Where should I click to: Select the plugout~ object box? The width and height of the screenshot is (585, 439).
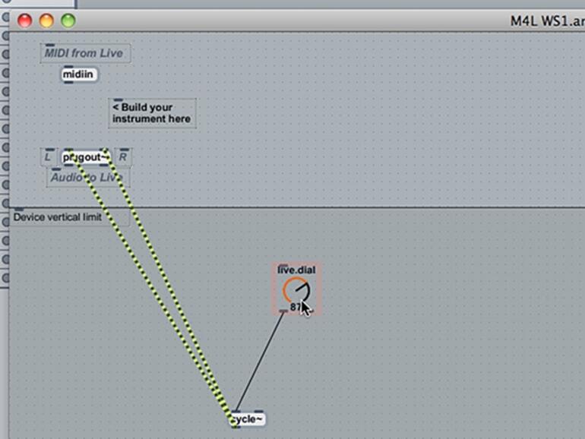coord(86,157)
